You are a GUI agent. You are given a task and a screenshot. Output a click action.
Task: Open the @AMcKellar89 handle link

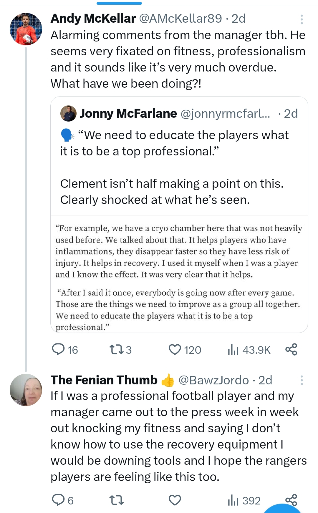click(180, 19)
